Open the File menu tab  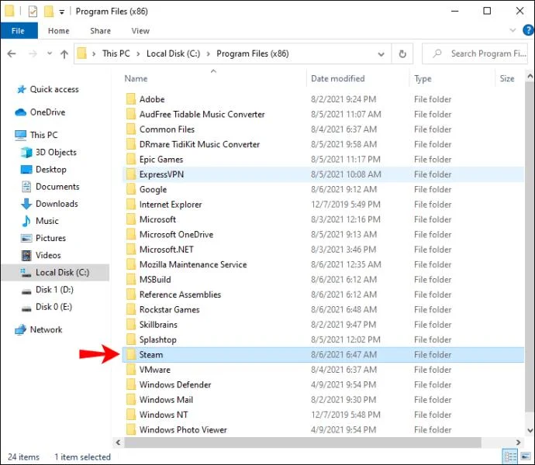pyautogui.click(x=18, y=31)
